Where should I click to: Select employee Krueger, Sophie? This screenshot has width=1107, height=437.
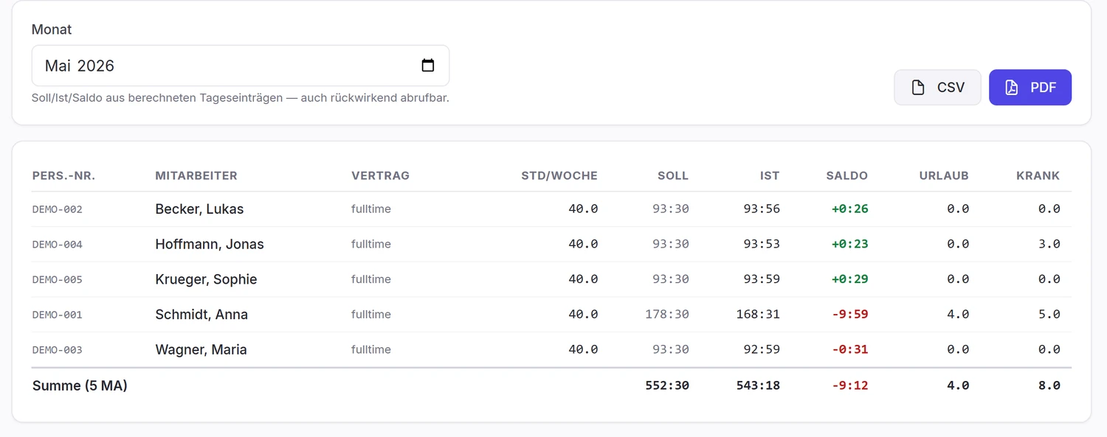pyautogui.click(x=206, y=279)
